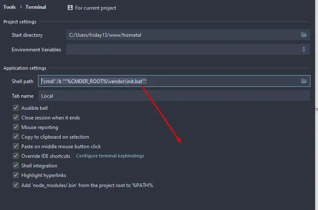Uncheck Override IDE shortcuts
The height and width of the screenshot is (210, 318).
[16, 156]
